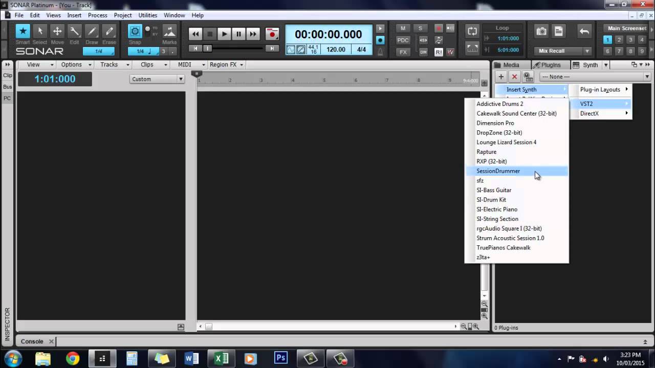Screen dimensions: 655x368
Task: Open synth properties knob icon
Action: [x=528, y=77]
